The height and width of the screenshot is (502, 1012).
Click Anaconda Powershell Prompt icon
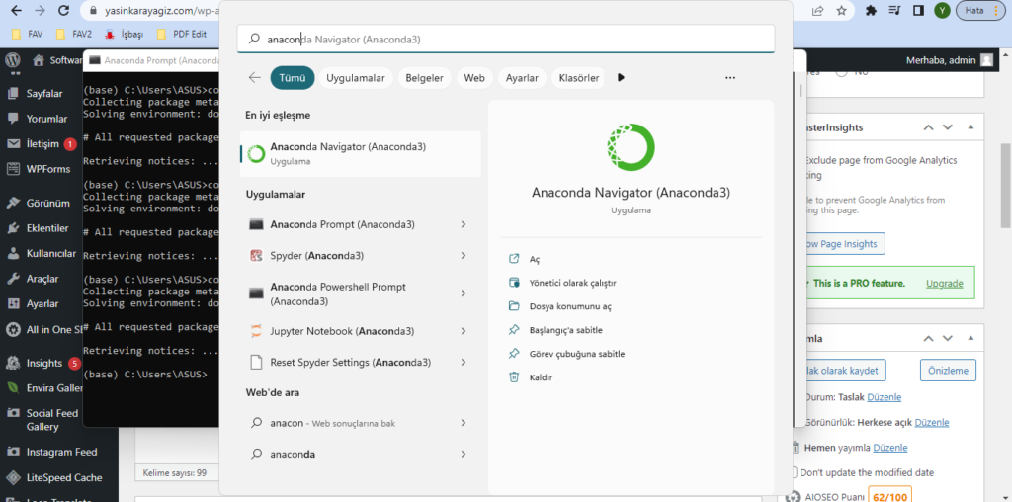(256, 293)
